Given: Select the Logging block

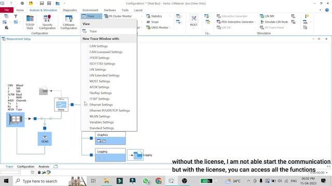Looking at the screenshot, I should pyautogui.click(x=110, y=155).
